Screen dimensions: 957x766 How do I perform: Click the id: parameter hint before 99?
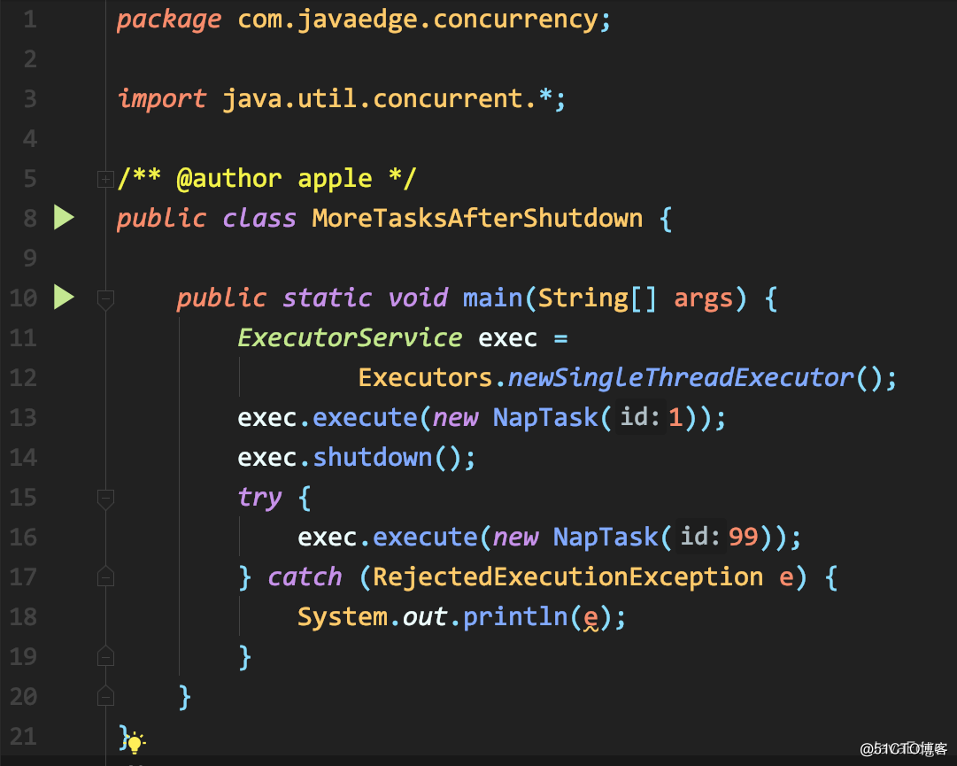tap(700, 538)
